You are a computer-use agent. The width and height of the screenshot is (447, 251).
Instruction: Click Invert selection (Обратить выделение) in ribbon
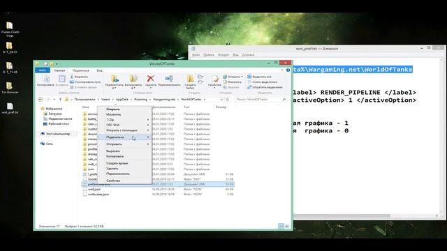click(265, 87)
